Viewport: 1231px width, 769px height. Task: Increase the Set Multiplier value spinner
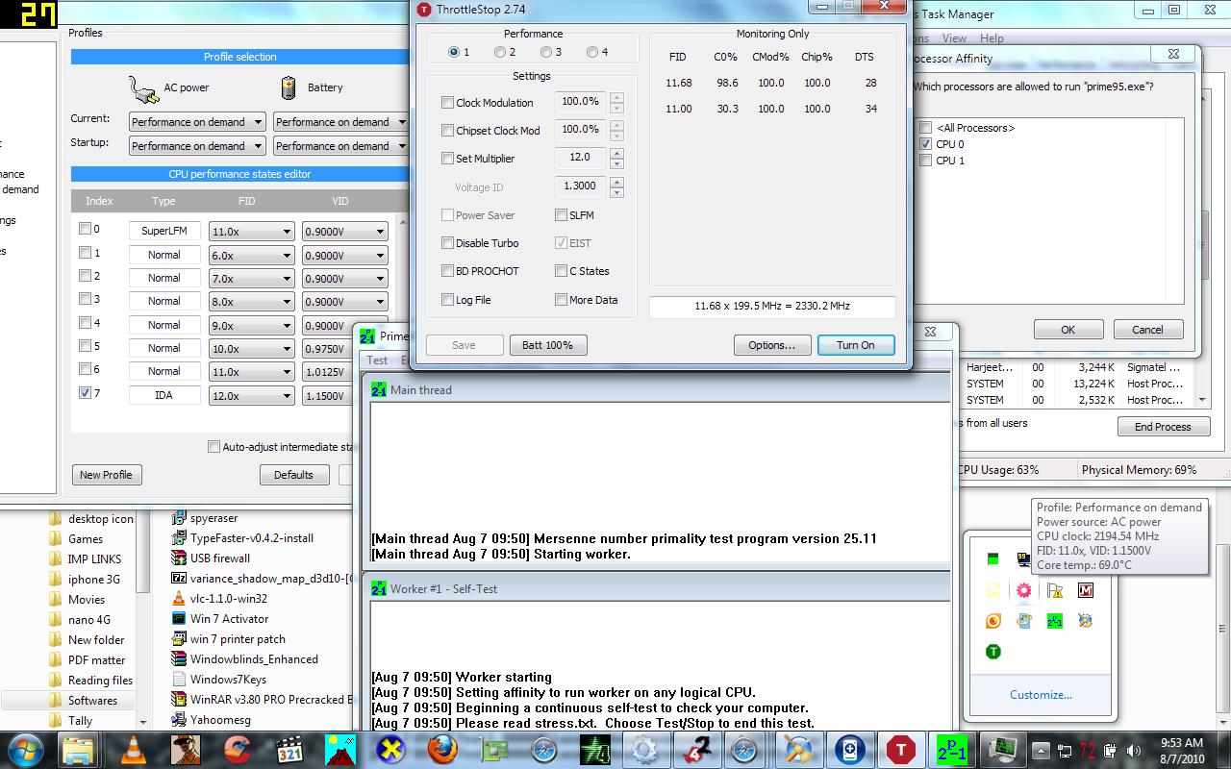pos(616,153)
